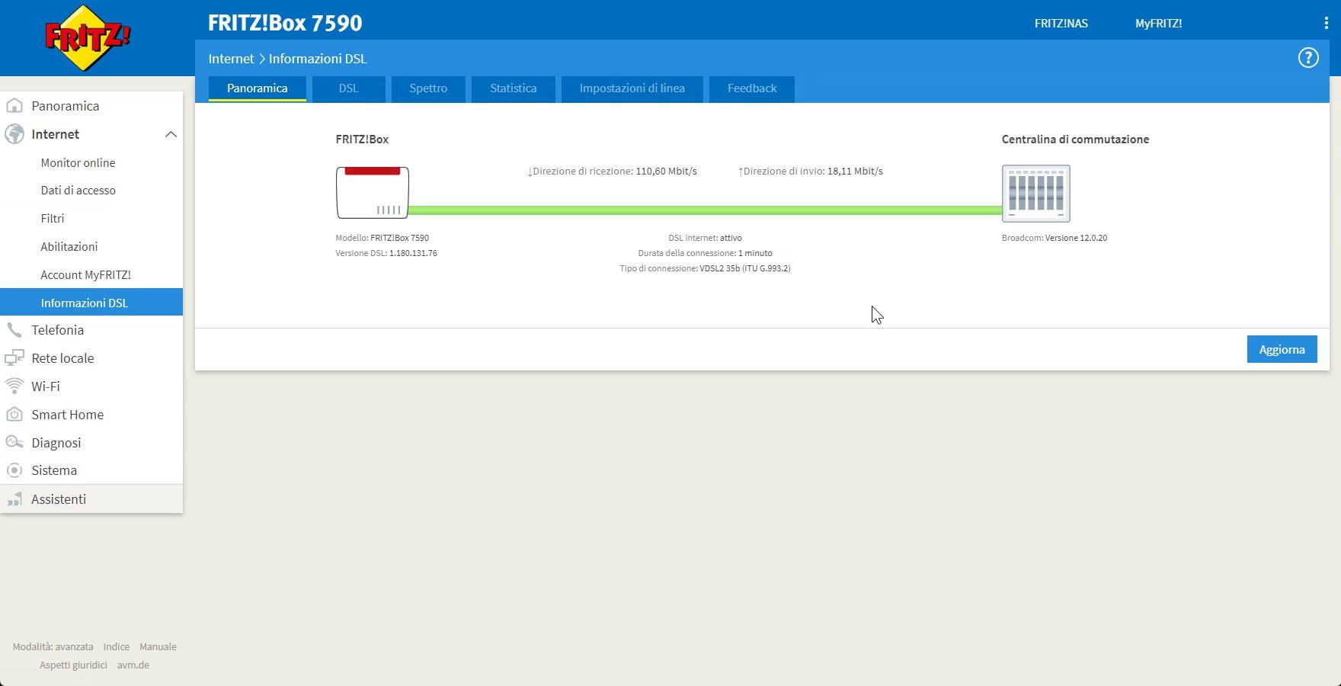
Task: Open MyFRITZ! link in header
Action: 1159,24
